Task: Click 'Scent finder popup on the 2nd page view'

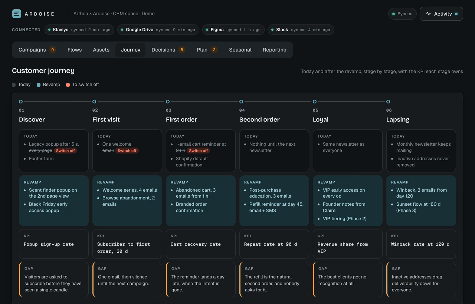Action: [x=53, y=193]
